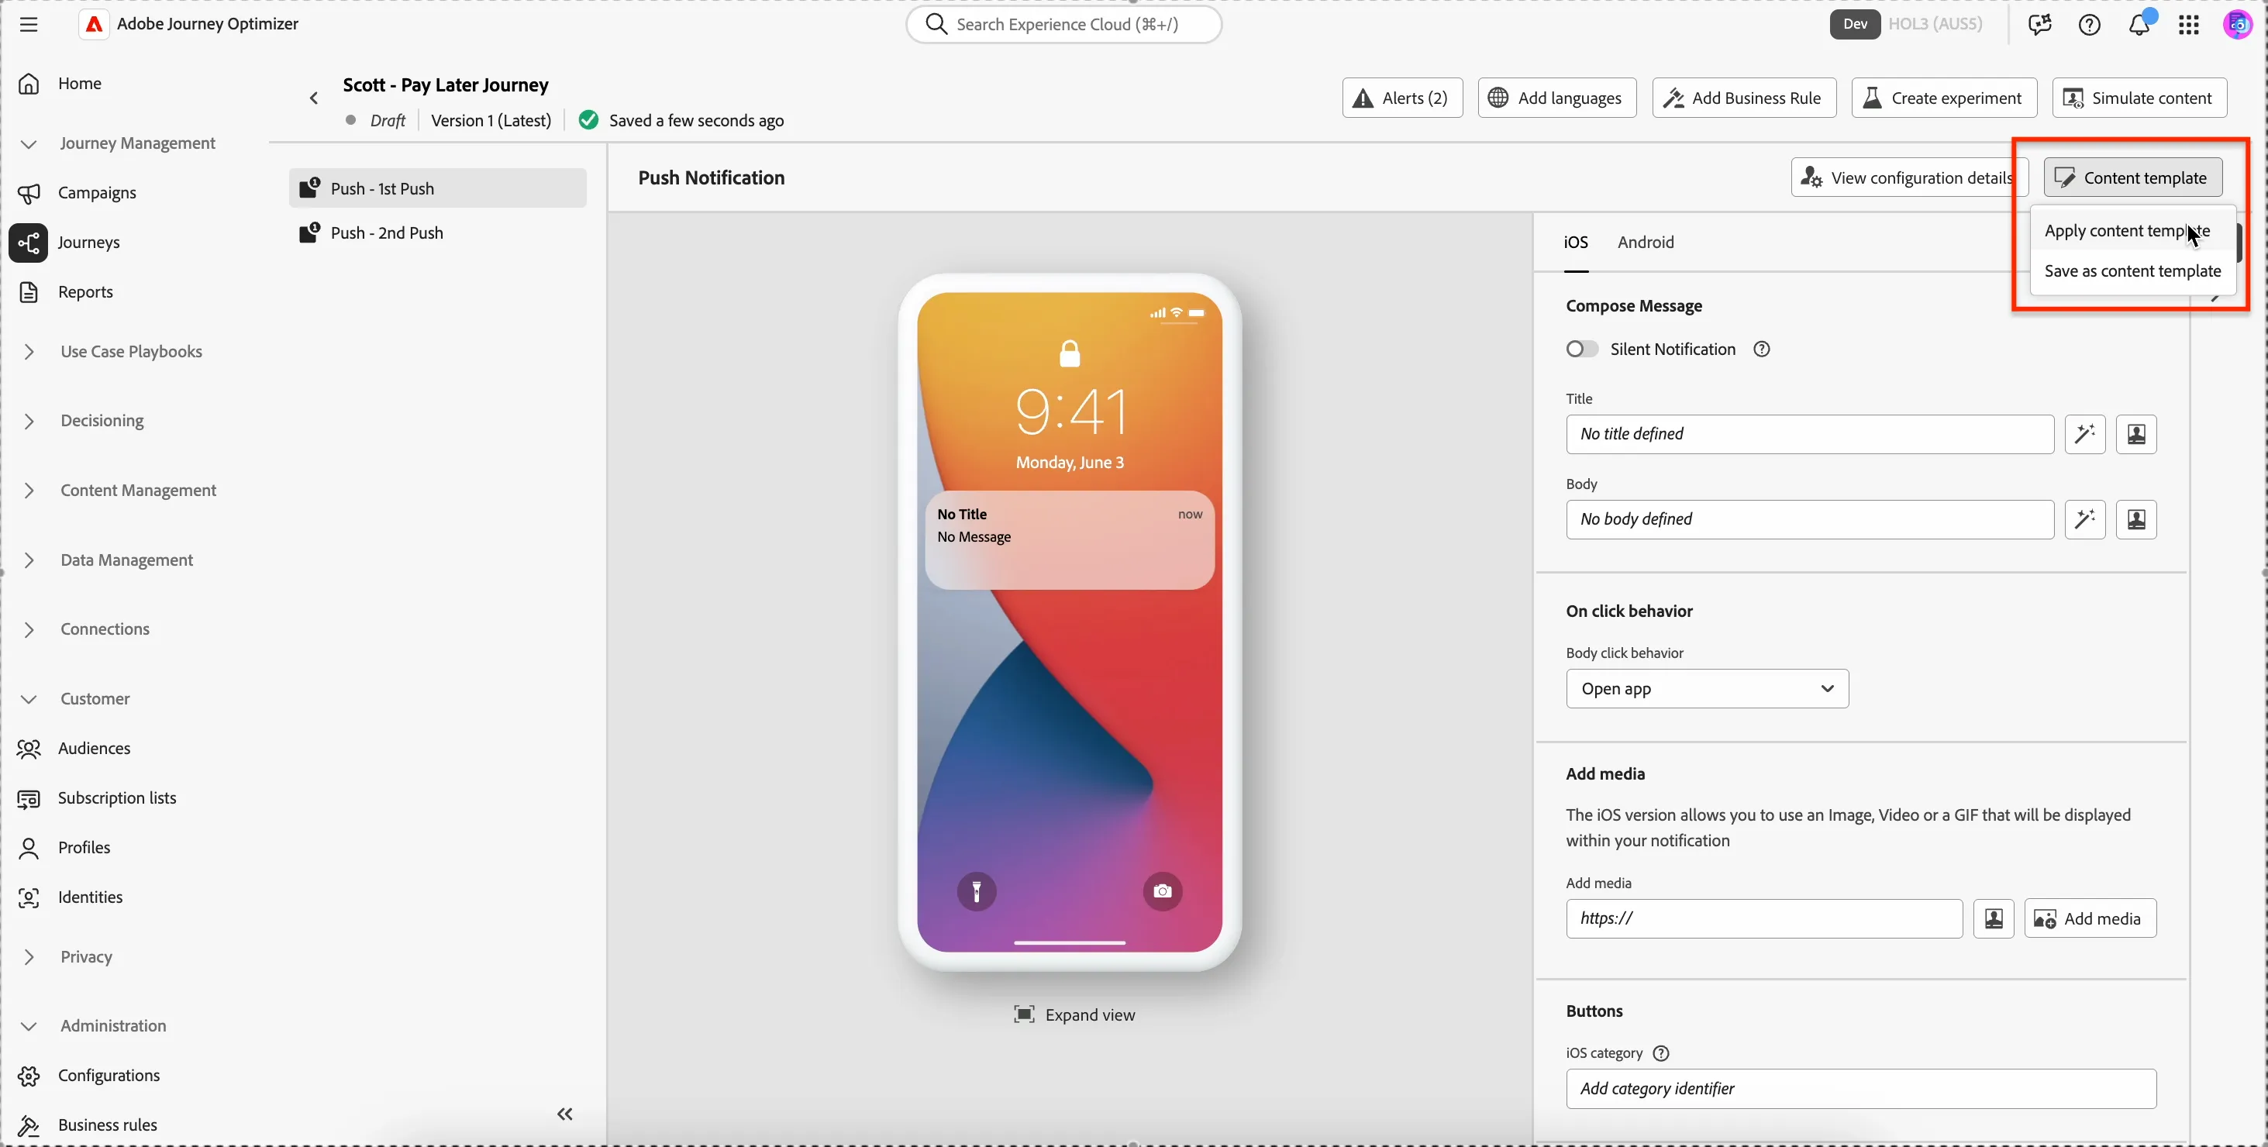Expand the Connections section
The image size is (2268, 1147).
coord(28,629)
